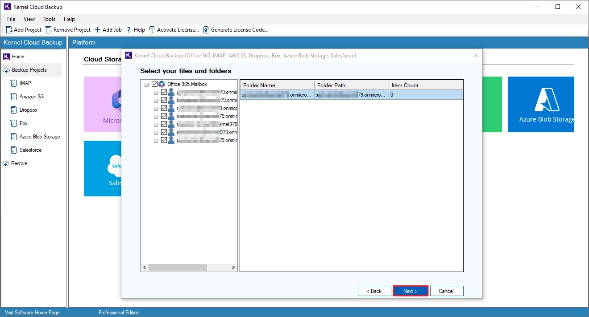Open the IMAP project in the sidebar
This screenshot has width=589, height=317.
point(21,83)
